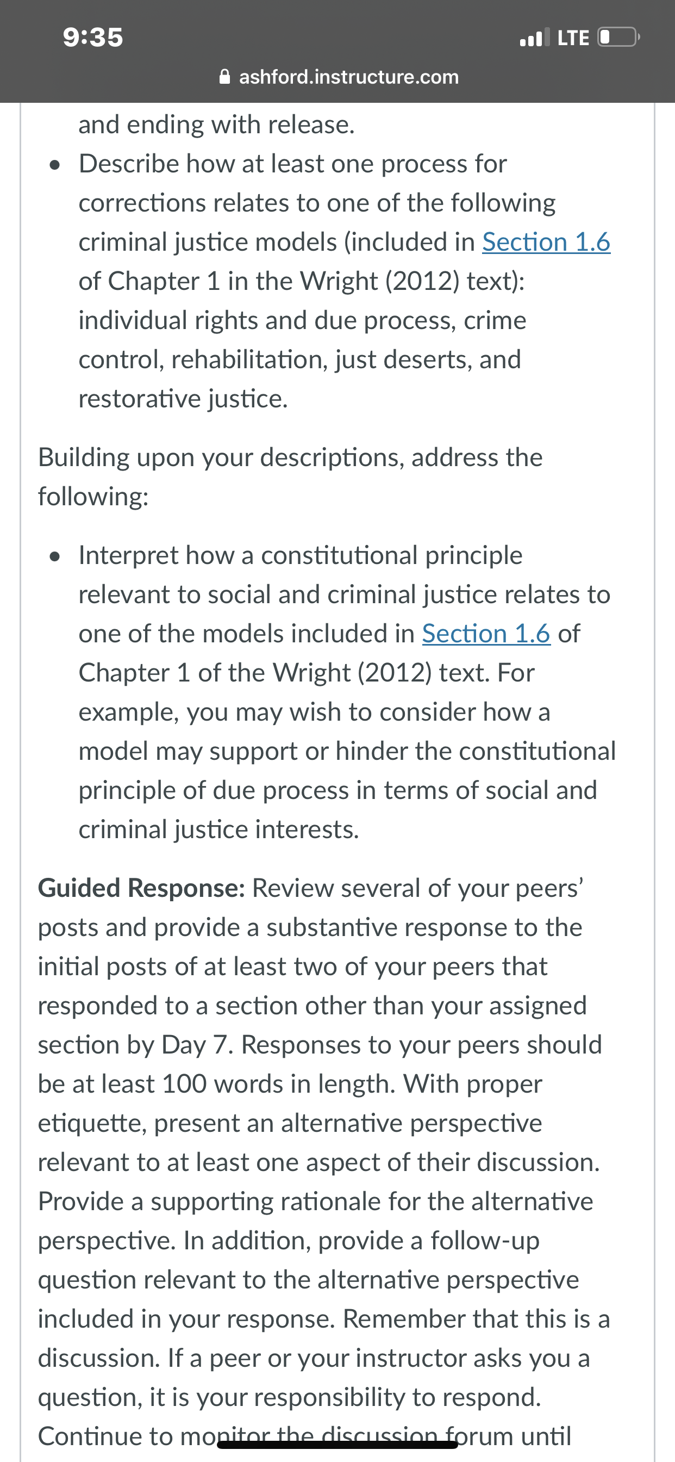This screenshot has height=1462, width=675.
Task: Tap the bullet before 'Interpret how a constitutional'
Action: click(x=55, y=557)
